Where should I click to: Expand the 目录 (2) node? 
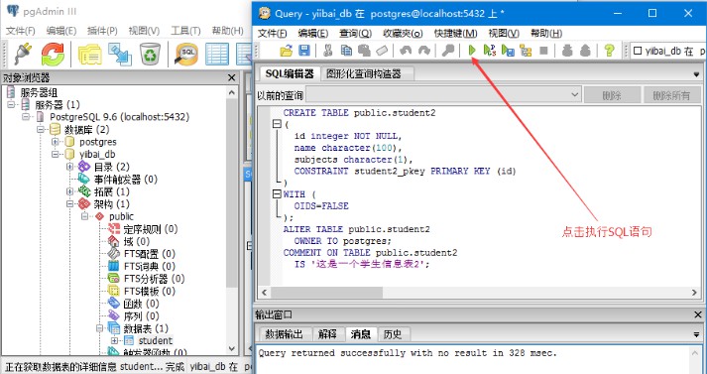[x=69, y=167]
